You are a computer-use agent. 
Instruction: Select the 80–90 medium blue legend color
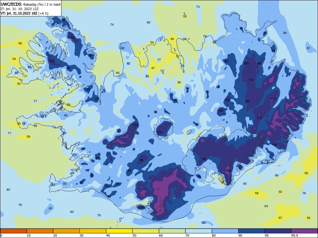click(x=225, y=231)
